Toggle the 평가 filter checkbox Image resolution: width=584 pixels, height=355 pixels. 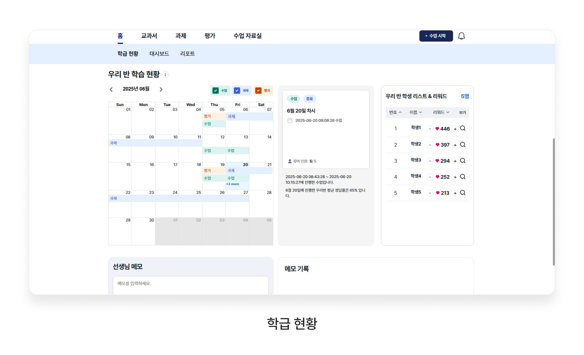pyautogui.click(x=258, y=90)
